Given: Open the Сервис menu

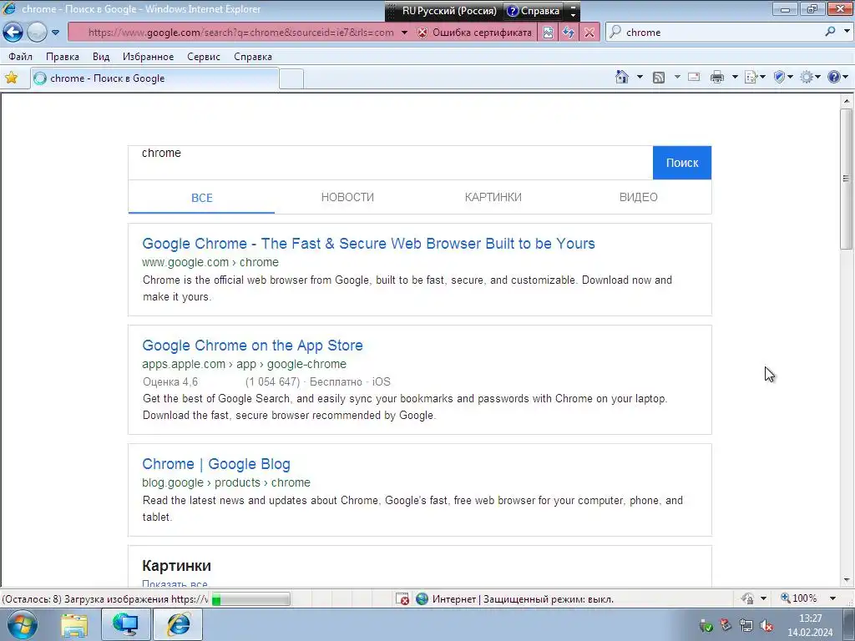Looking at the screenshot, I should tap(204, 57).
